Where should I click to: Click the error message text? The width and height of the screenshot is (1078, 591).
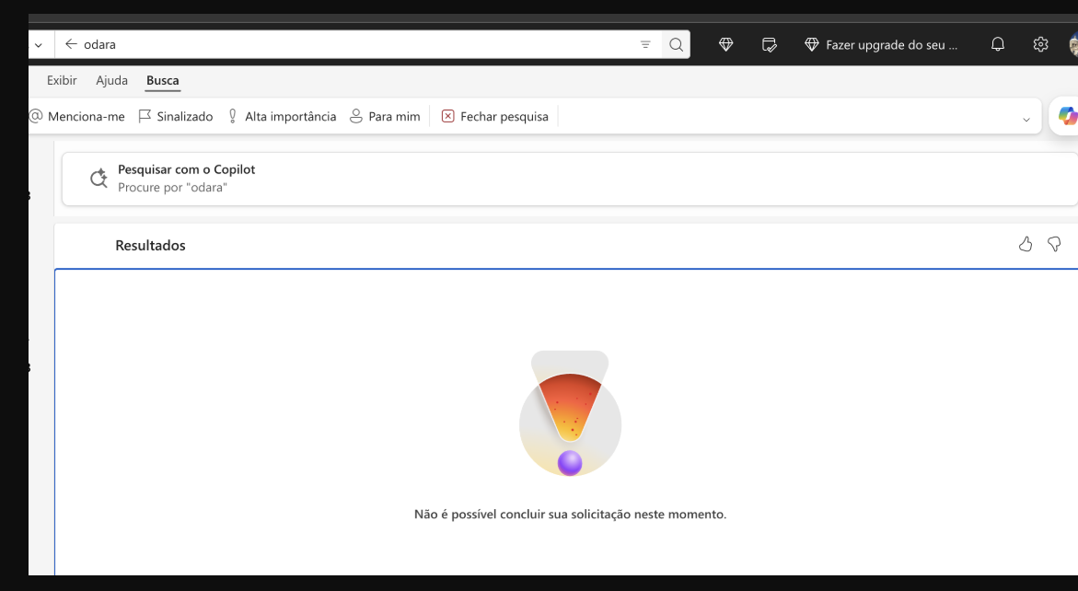pyautogui.click(x=570, y=514)
